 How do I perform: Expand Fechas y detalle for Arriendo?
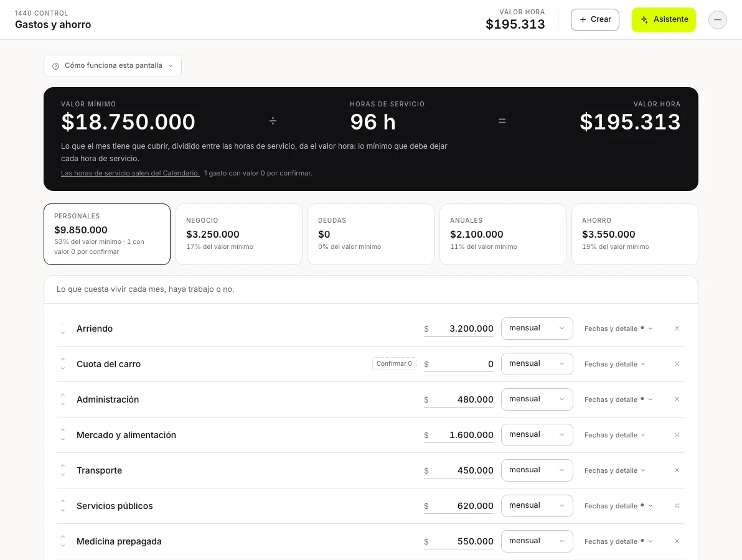coord(618,329)
